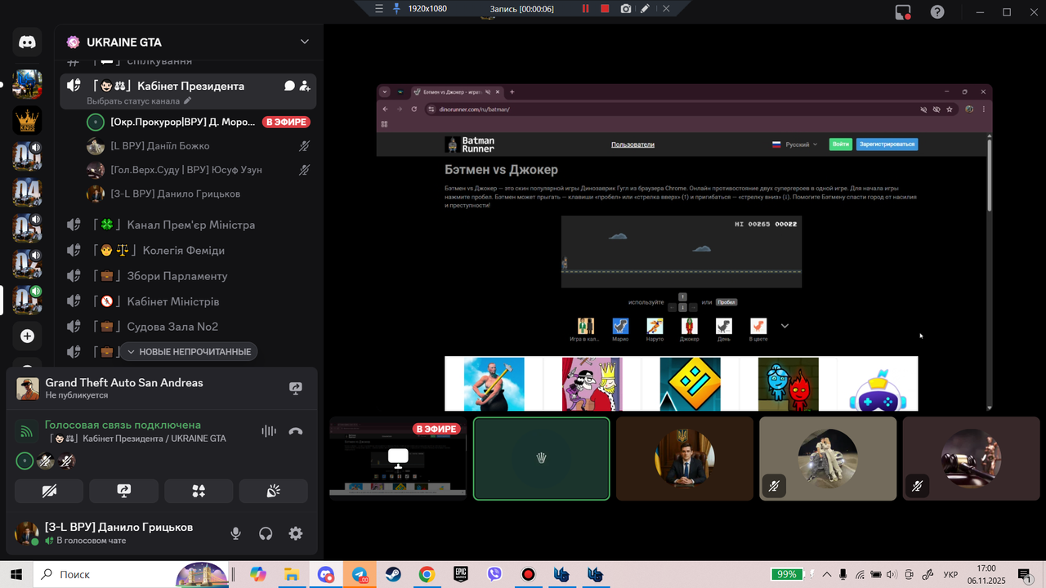Start an activity in voice panel
1046x588 pixels.
tap(199, 491)
